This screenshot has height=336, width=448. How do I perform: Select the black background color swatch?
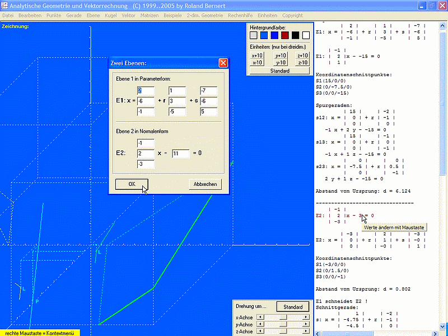tap(295, 35)
